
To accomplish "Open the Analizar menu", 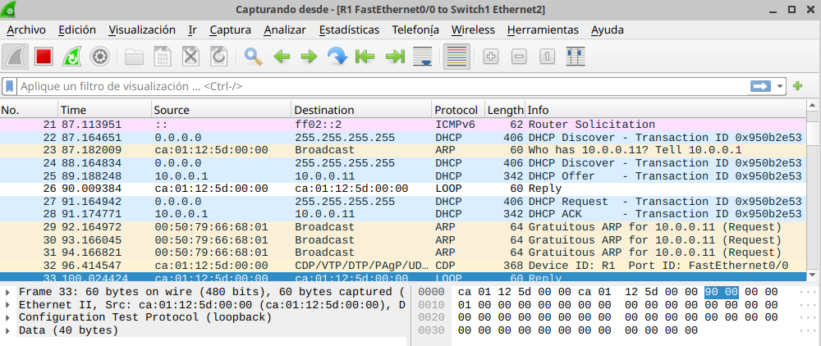I will [285, 30].
